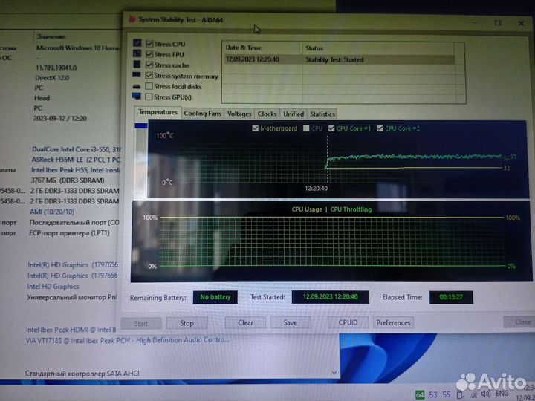Screen dimensions: 535x401
Task: Click the AIDA64 flame icon in the title bar
Action: pos(132,19)
